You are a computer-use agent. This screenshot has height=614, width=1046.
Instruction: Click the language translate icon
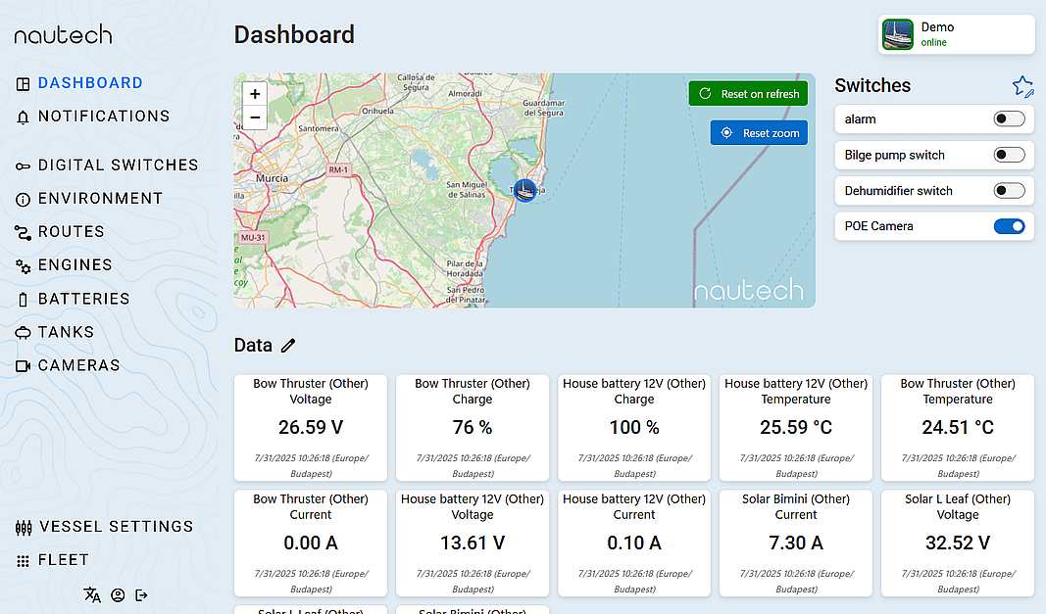click(x=92, y=594)
